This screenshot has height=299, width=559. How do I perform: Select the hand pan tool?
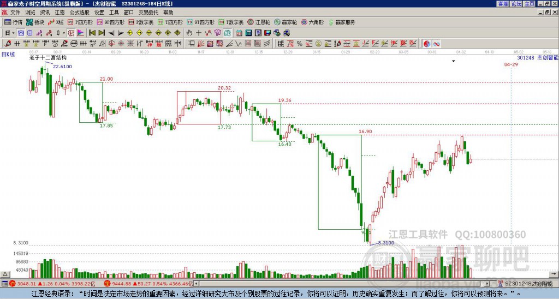click(189, 33)
